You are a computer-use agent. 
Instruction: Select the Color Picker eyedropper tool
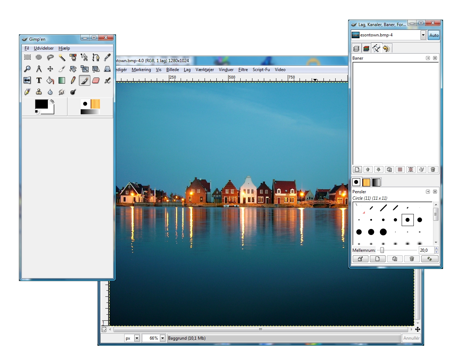coord(107,57)
